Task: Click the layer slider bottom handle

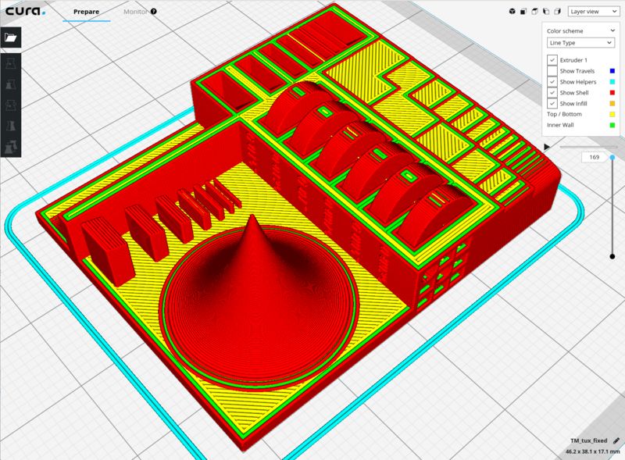Action: tap(612, 256)
